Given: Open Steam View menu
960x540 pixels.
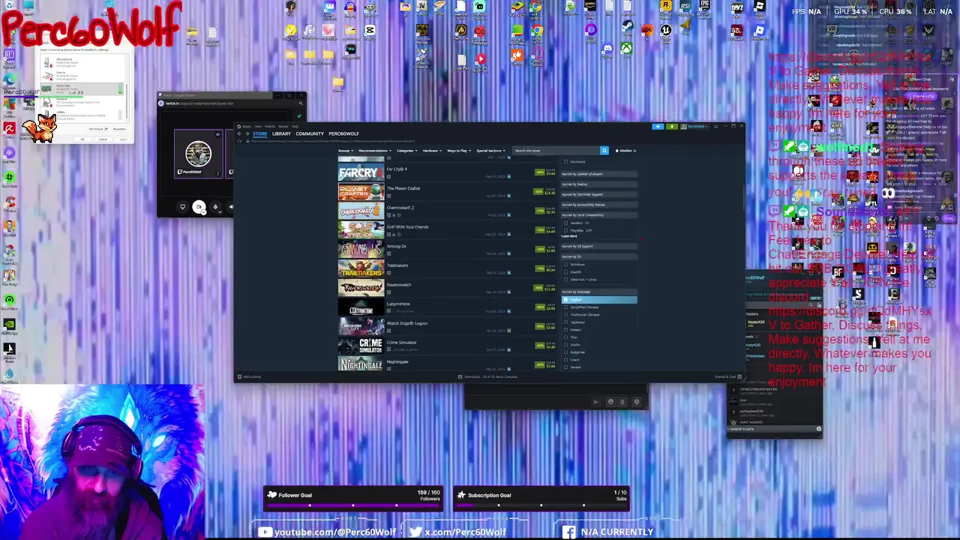Looking at the screenshot, I should pos(258,126).
